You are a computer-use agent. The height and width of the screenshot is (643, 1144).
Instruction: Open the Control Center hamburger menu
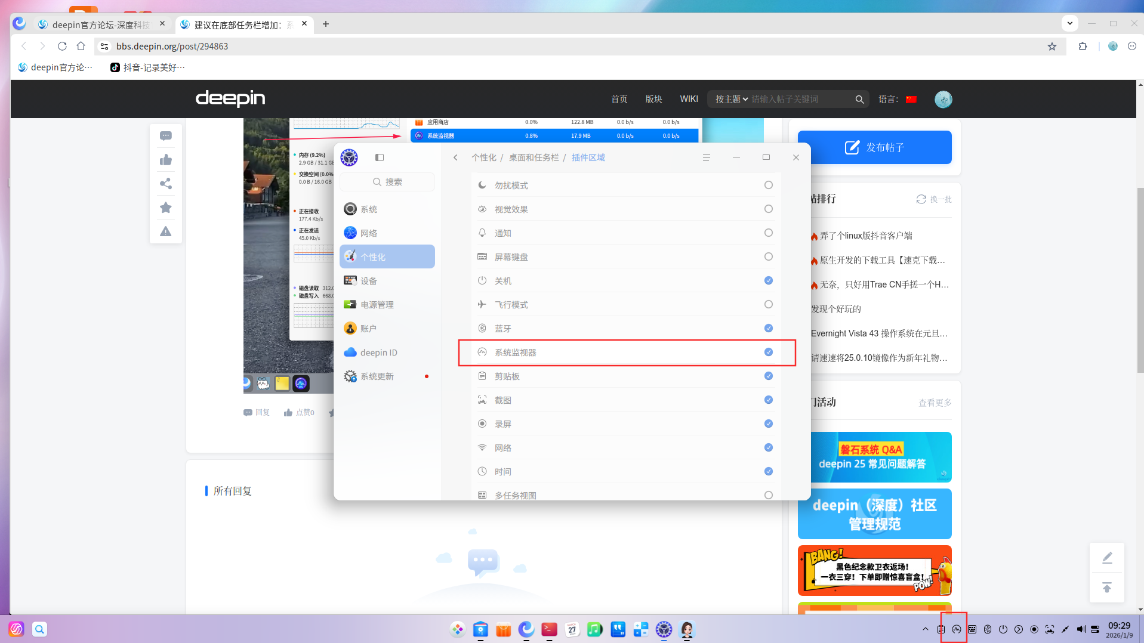[x=707, y=157]
